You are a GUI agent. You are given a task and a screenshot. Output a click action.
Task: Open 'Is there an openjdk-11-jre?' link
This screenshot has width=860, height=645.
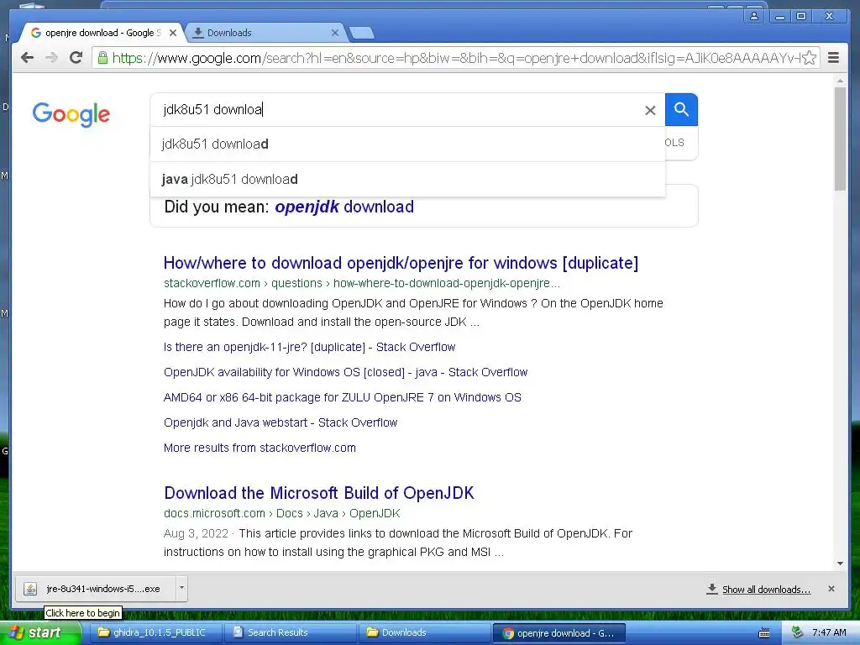point(309,347)
